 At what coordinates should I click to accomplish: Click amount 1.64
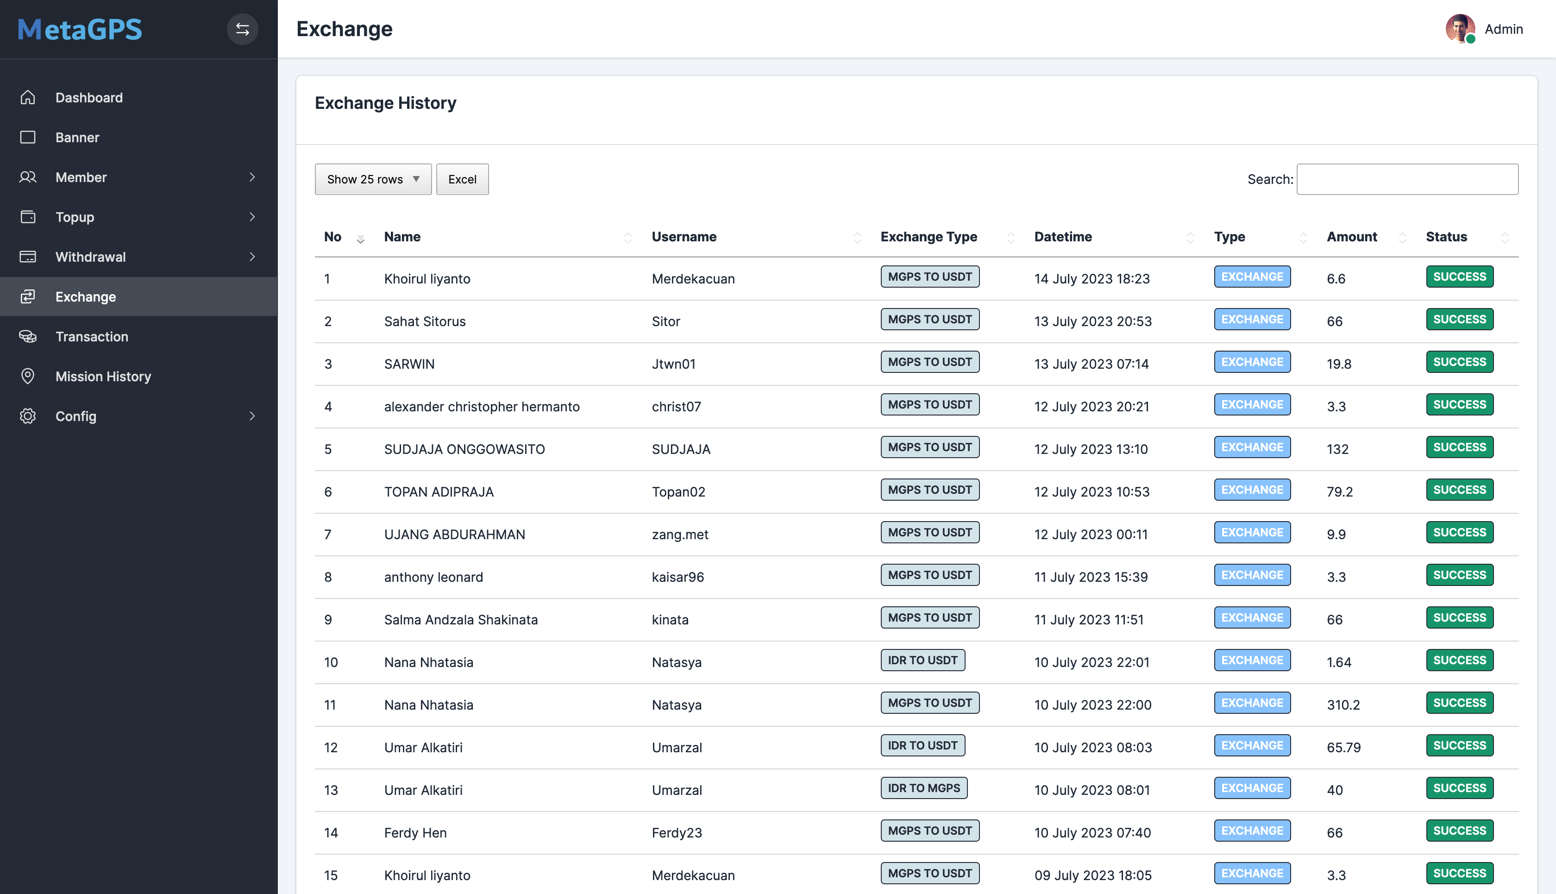tap(1339, 662)
